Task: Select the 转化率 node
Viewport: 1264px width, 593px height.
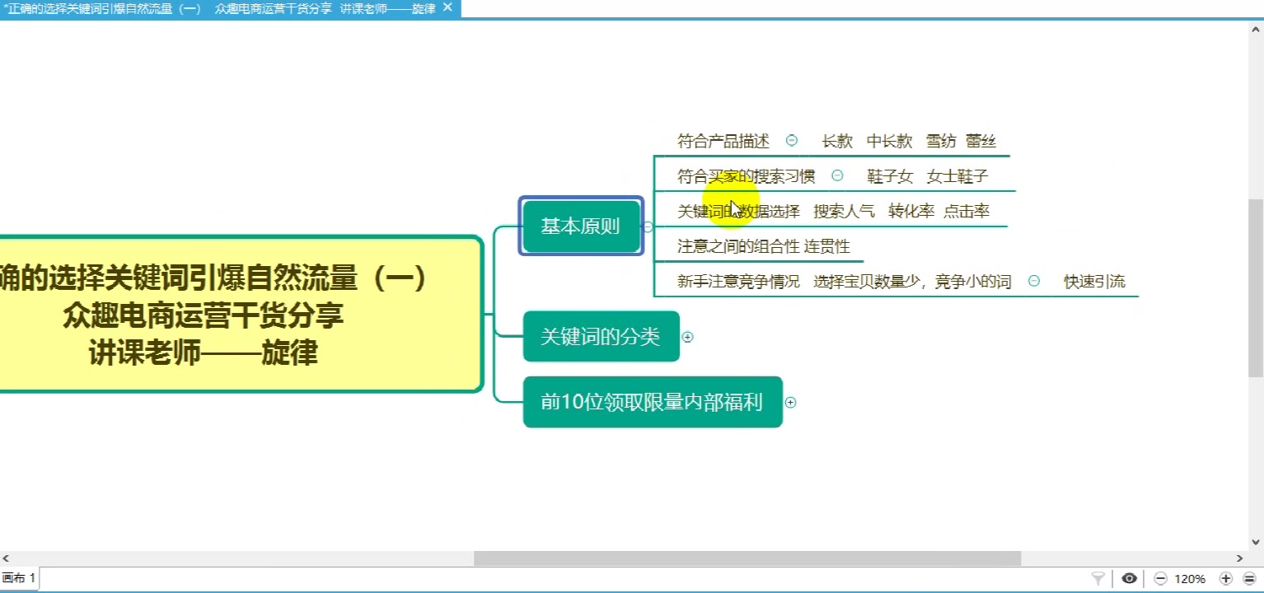Action: pyautogui.click(x=911, y=211)
